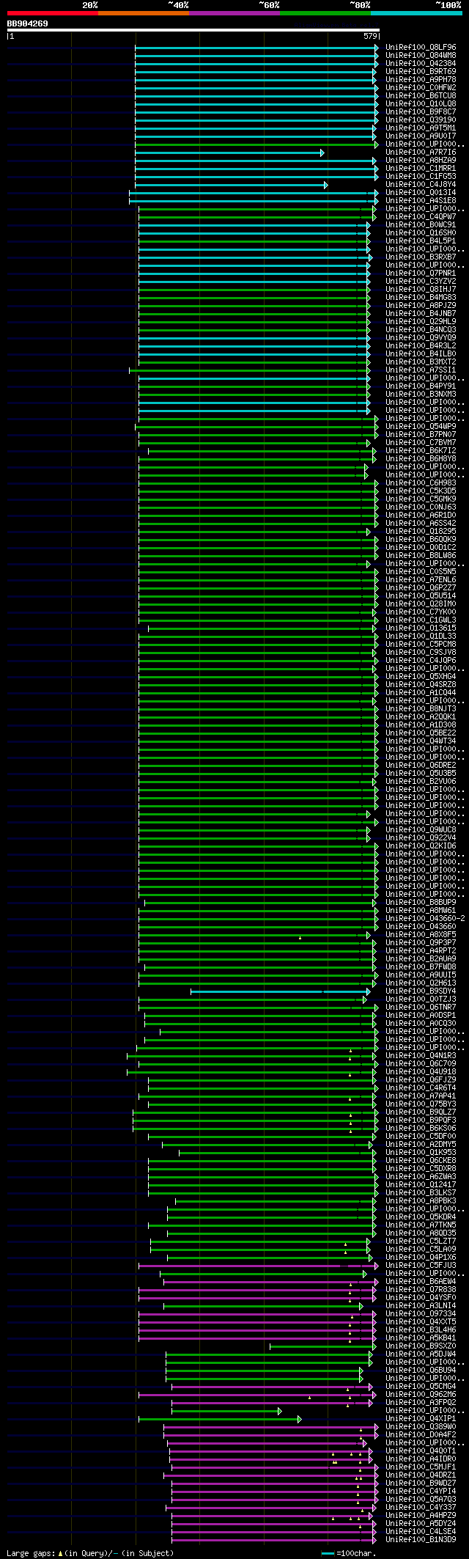Select hit UniRef100_B8LW86
The image size is (469, 1559).
(421, 555)
